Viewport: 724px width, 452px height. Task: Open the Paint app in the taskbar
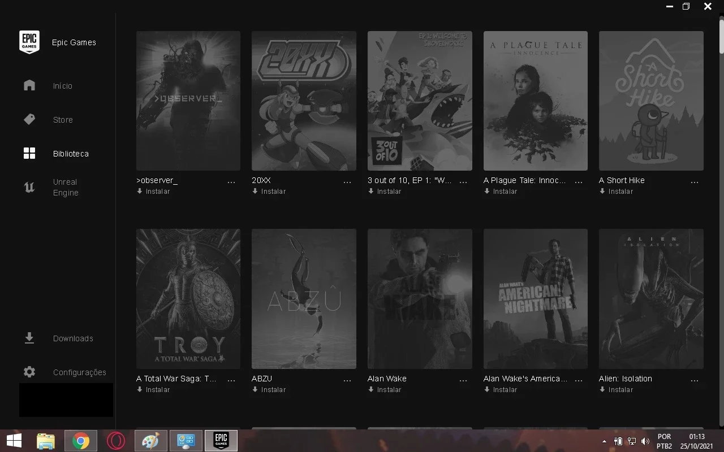click(150, 441)
